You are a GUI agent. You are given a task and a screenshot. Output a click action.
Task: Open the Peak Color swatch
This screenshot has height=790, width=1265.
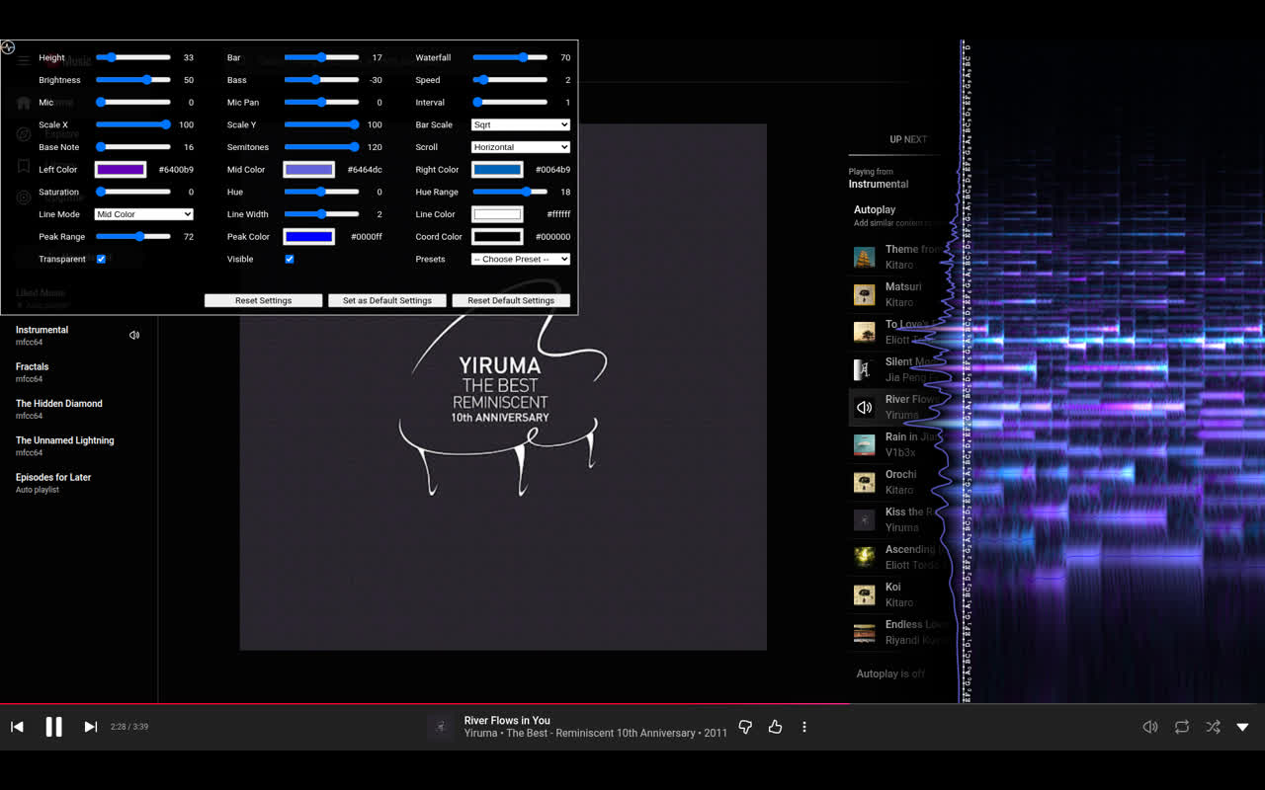pos(309,237)
